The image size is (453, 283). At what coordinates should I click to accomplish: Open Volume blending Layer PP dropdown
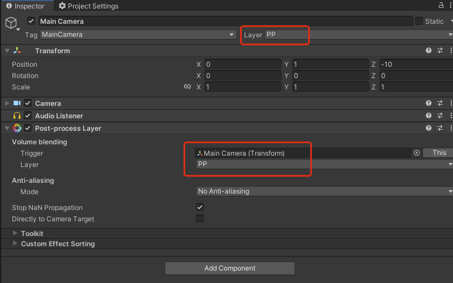tap(324, 164)
